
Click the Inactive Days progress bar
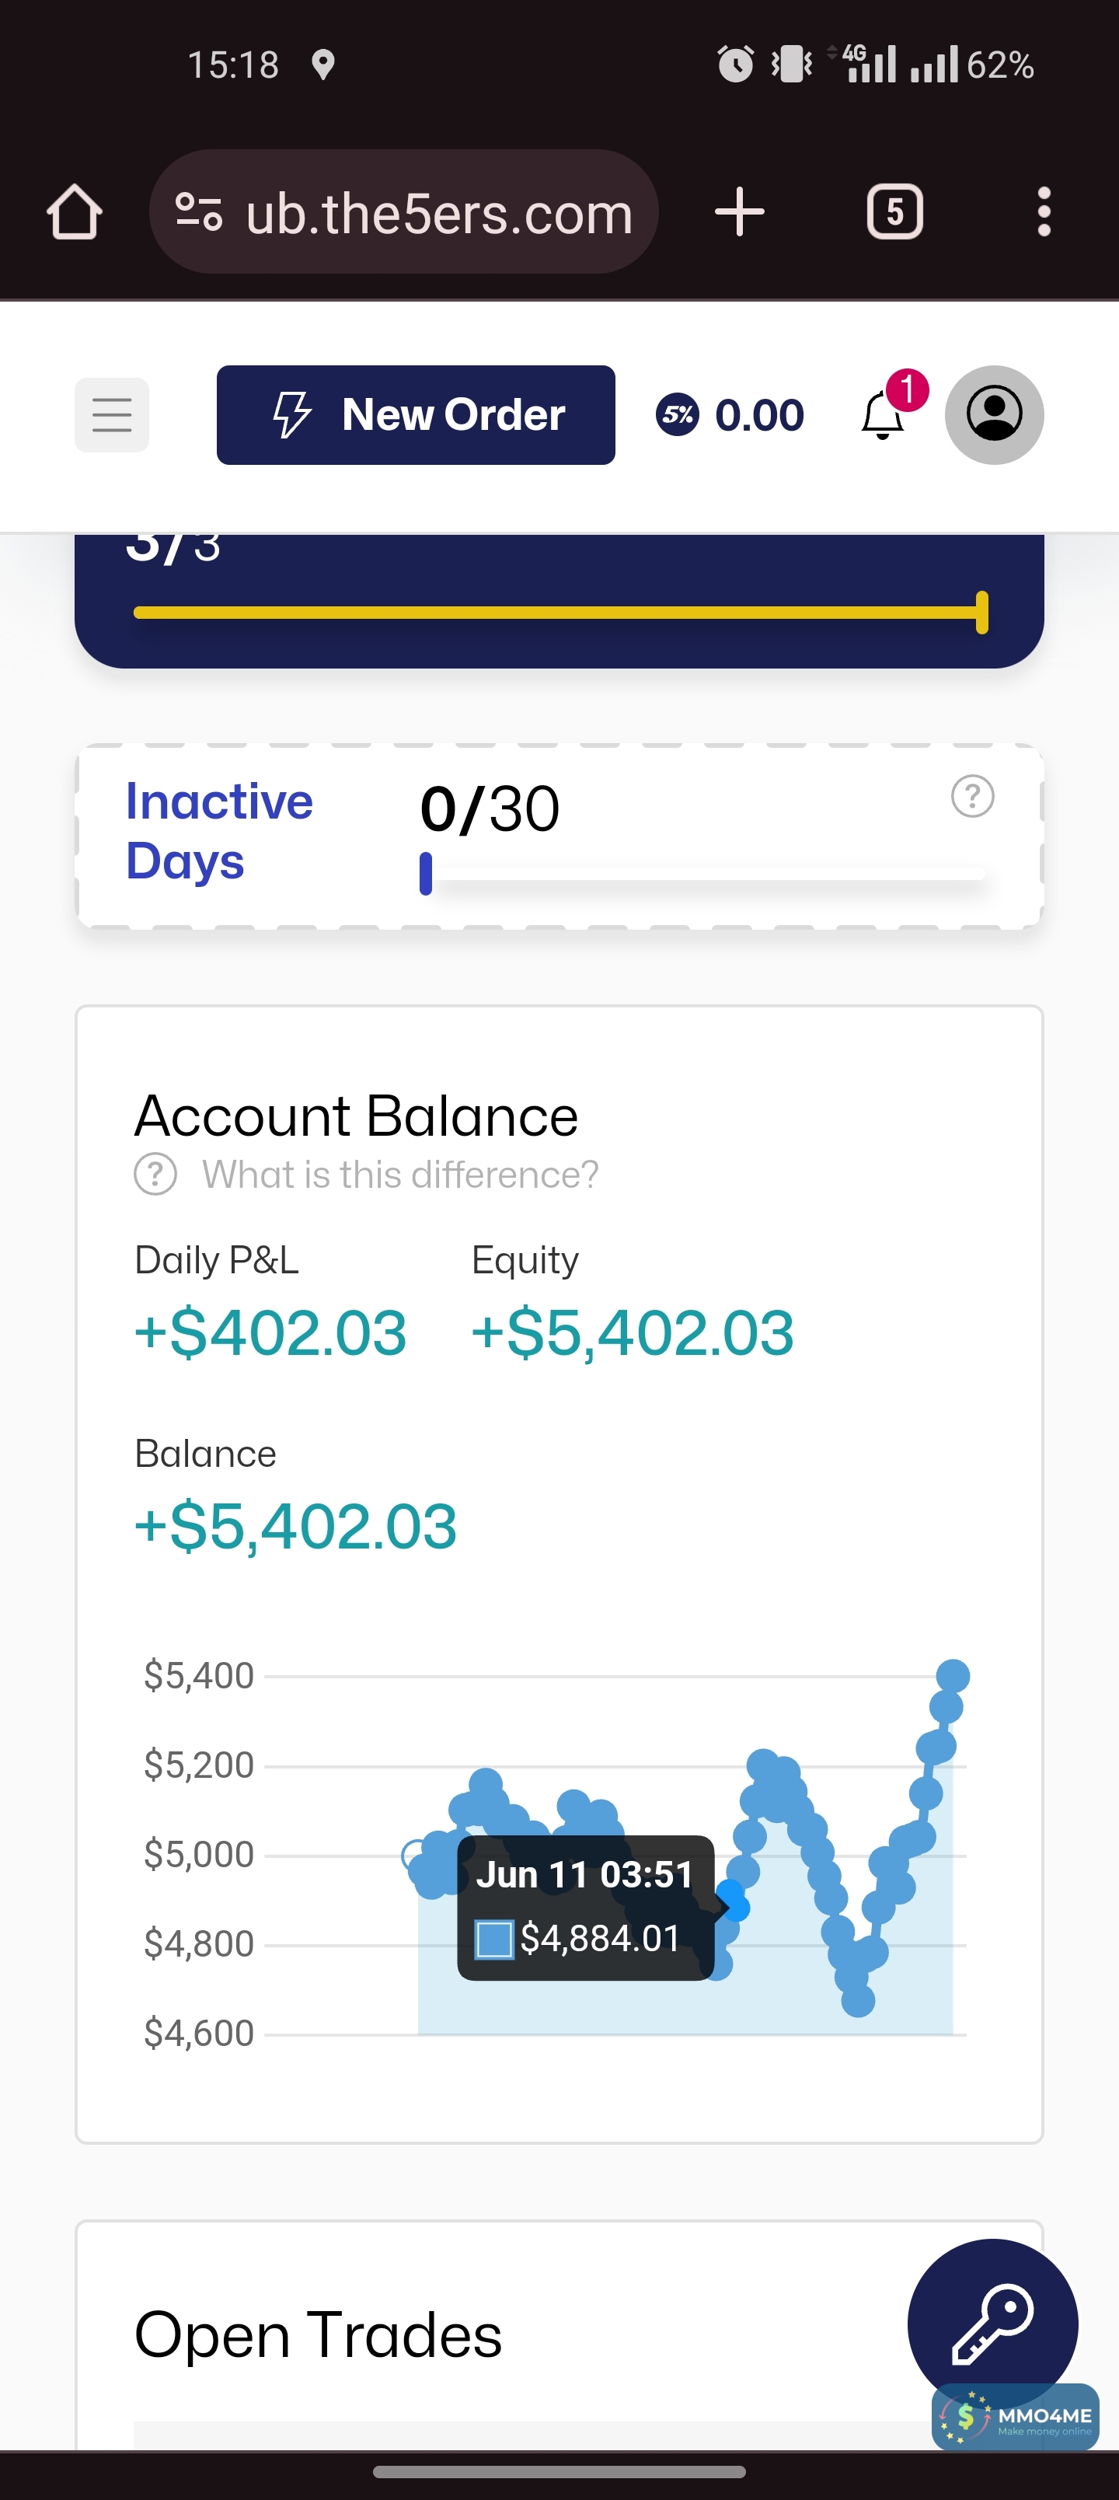[x=703, y=875]
